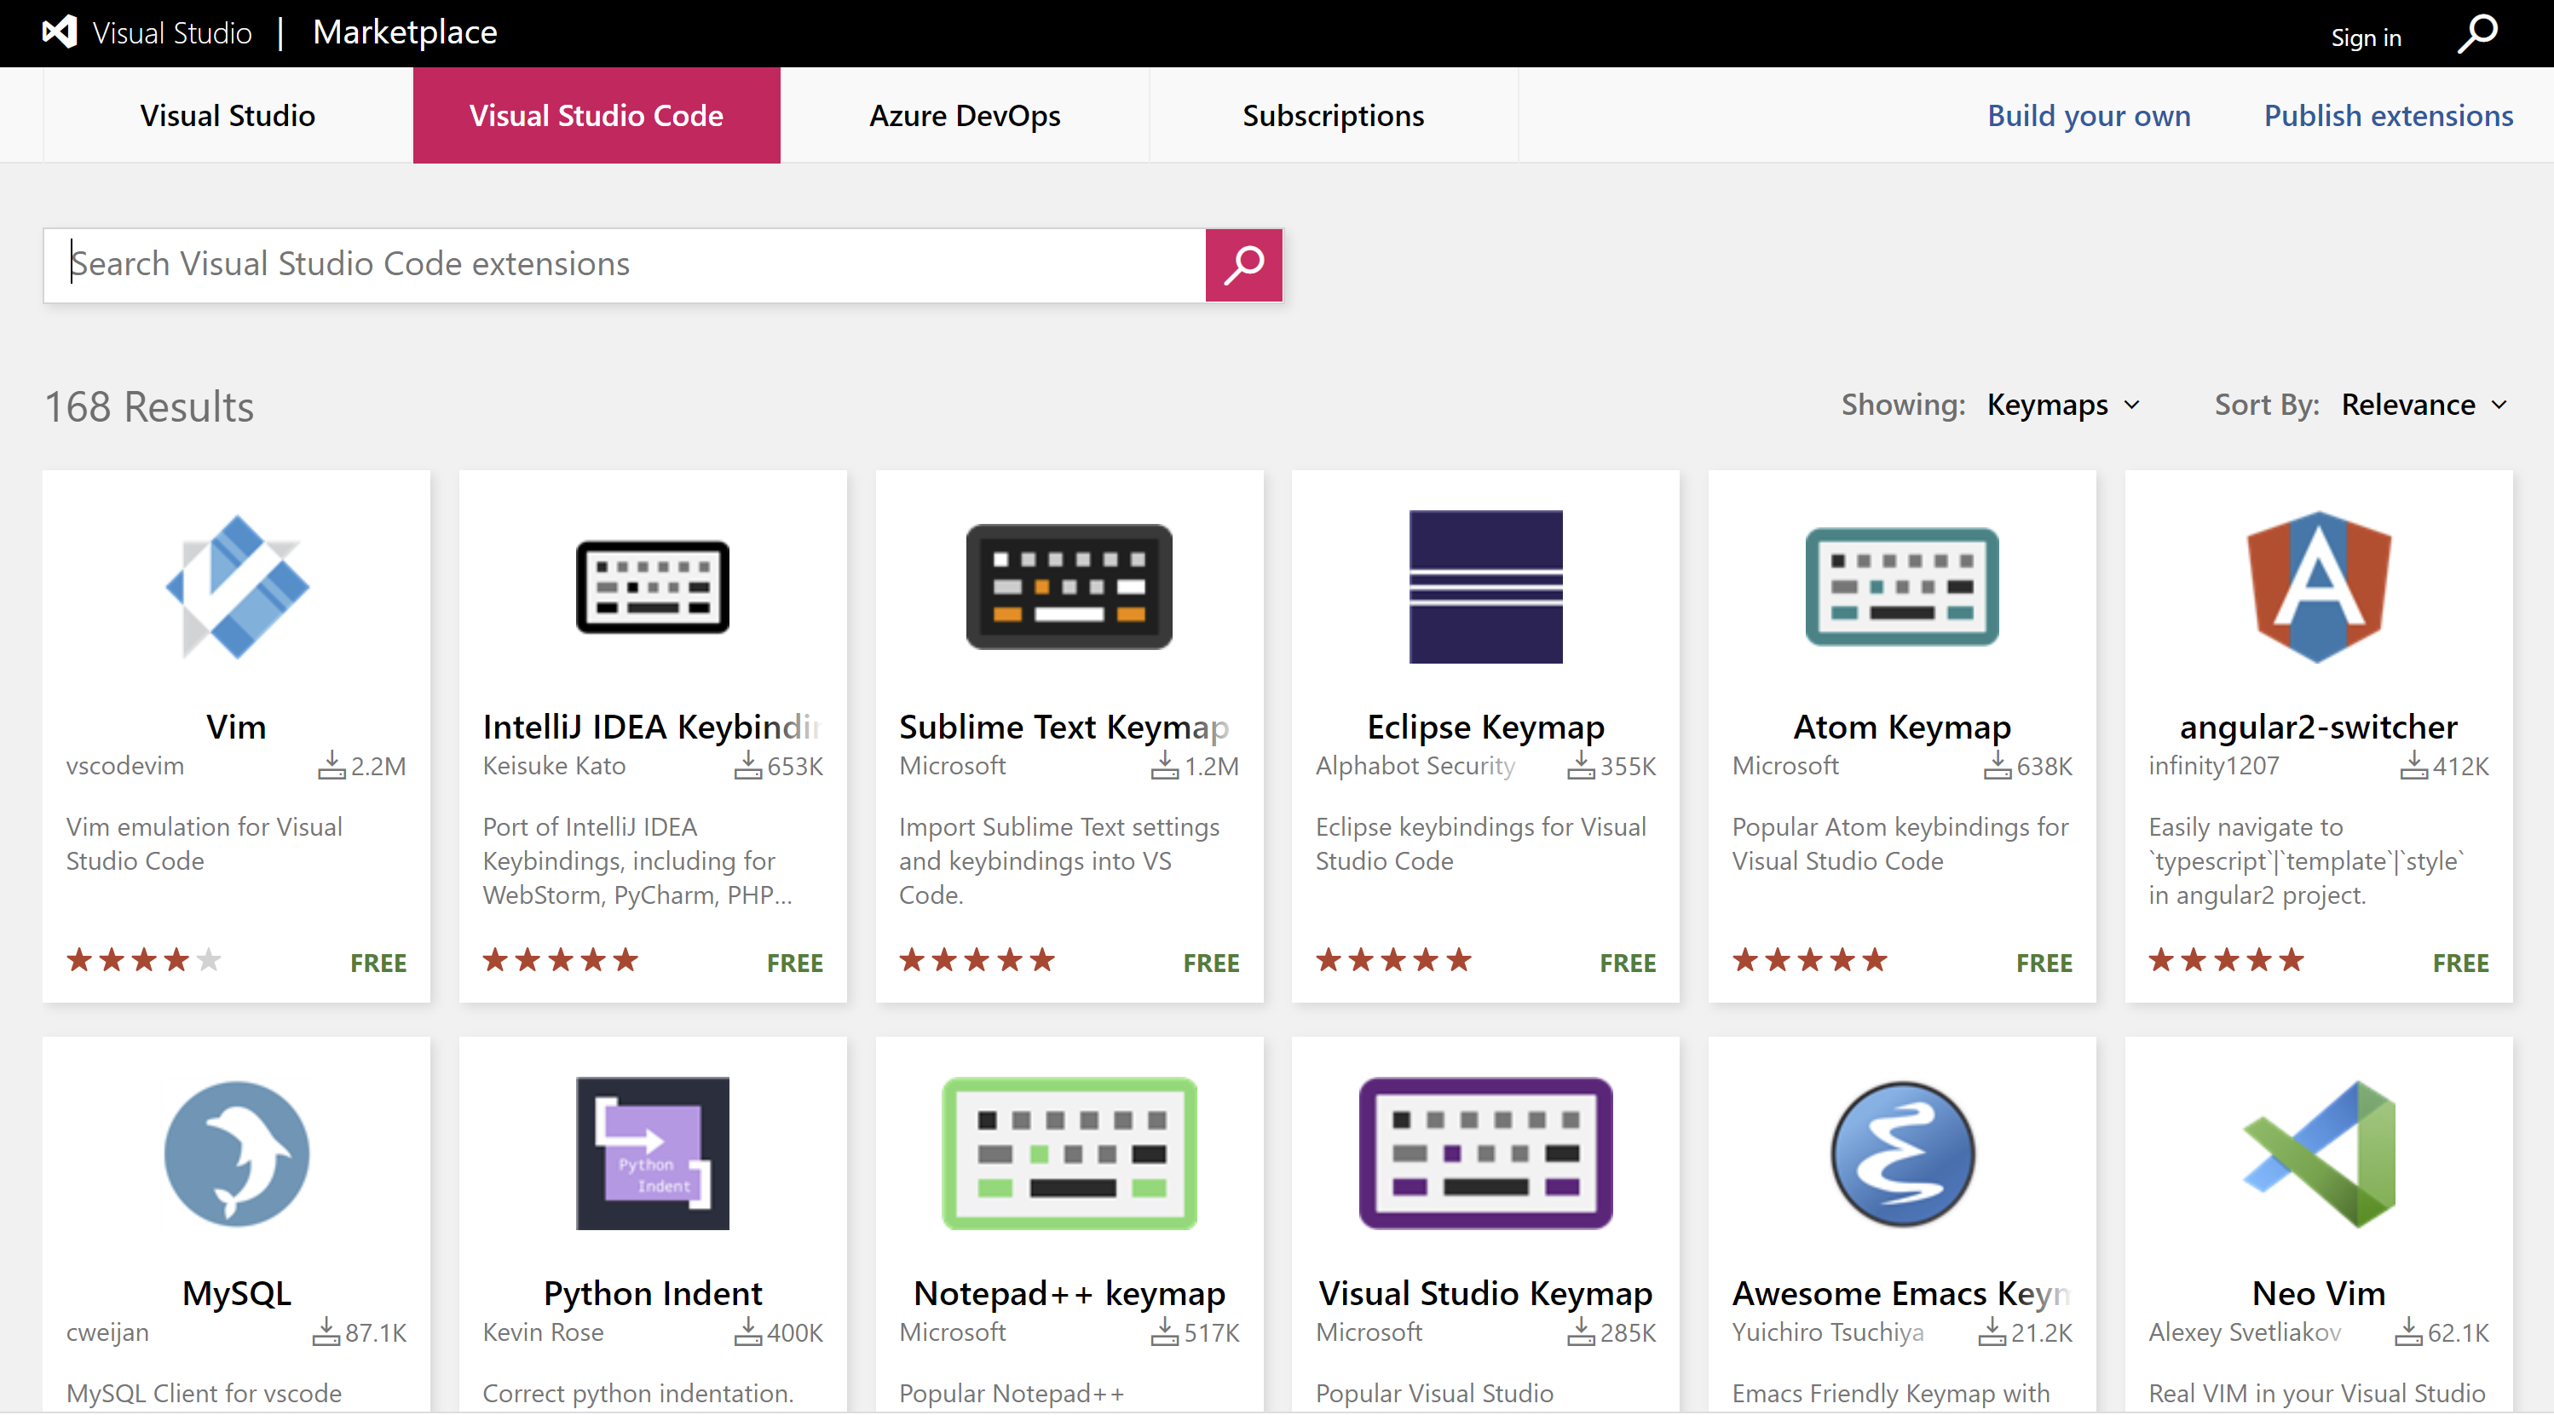Focus the extensions search input field
Image resolution: width=2554 pixels, height=1415 pixels.
[625, 265]
